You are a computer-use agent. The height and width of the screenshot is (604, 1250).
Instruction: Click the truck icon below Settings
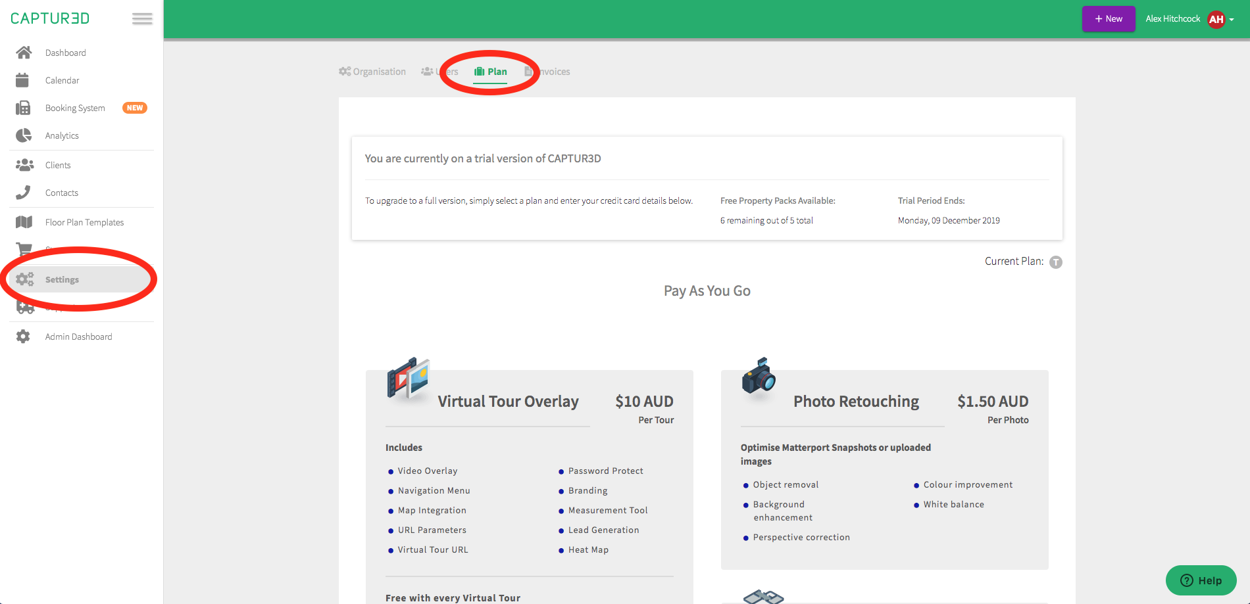[25, 307]
